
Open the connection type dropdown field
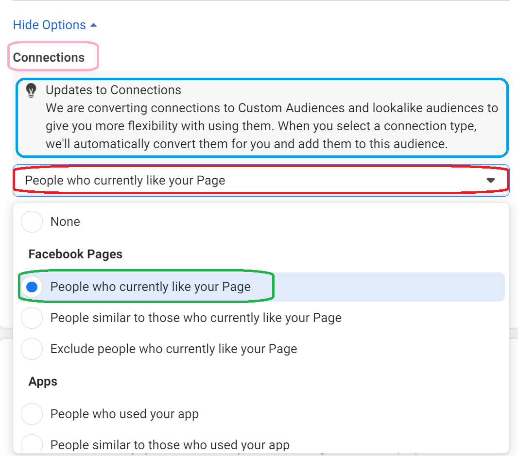(x=243, y=181)
